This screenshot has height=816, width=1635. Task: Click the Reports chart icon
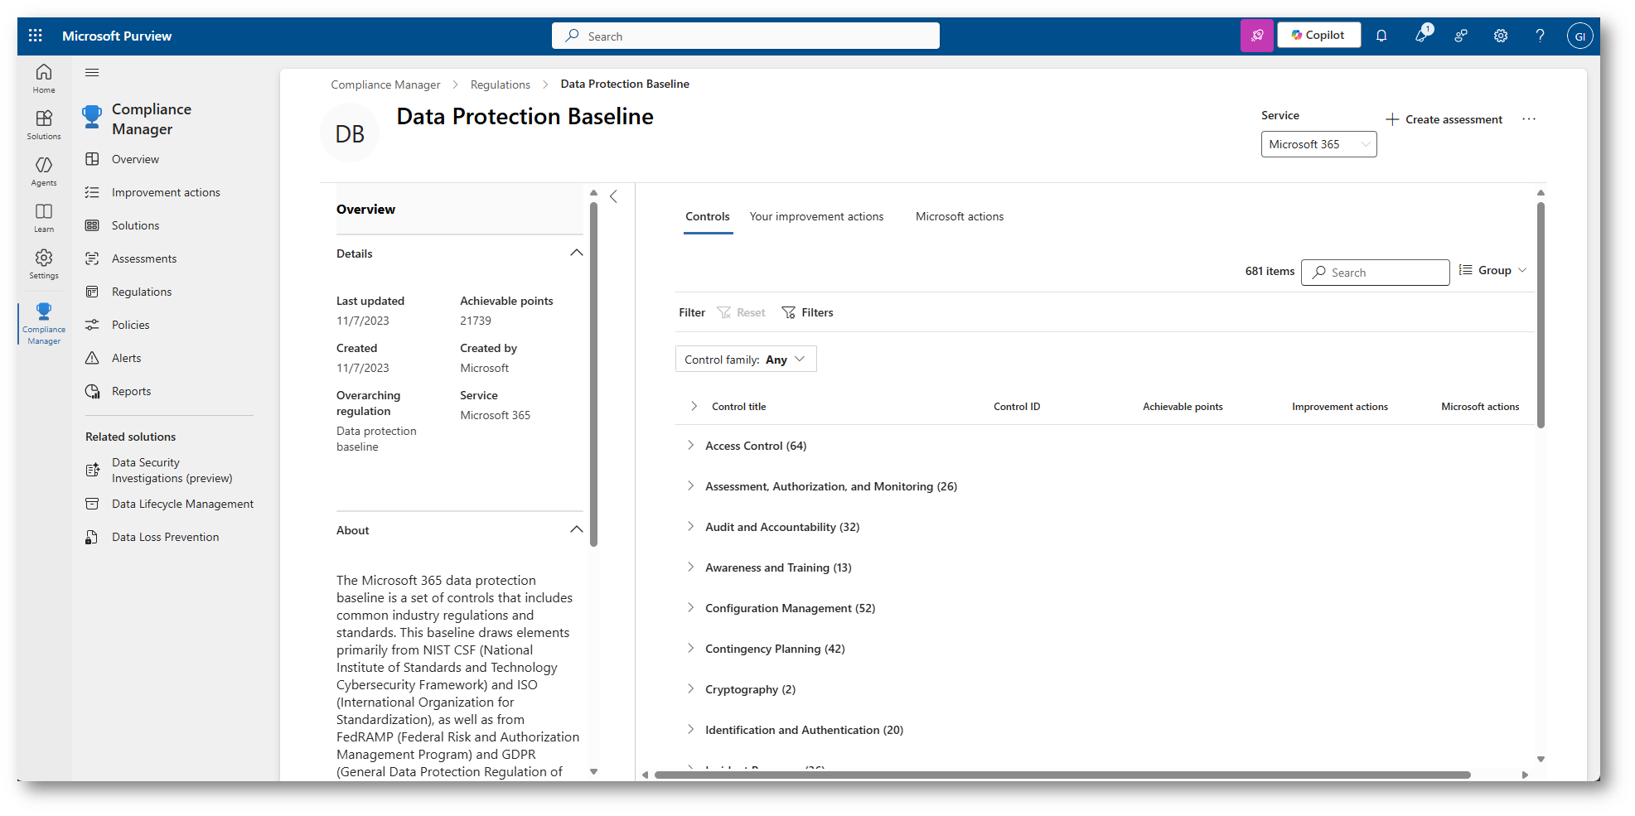tap(93, 391)
